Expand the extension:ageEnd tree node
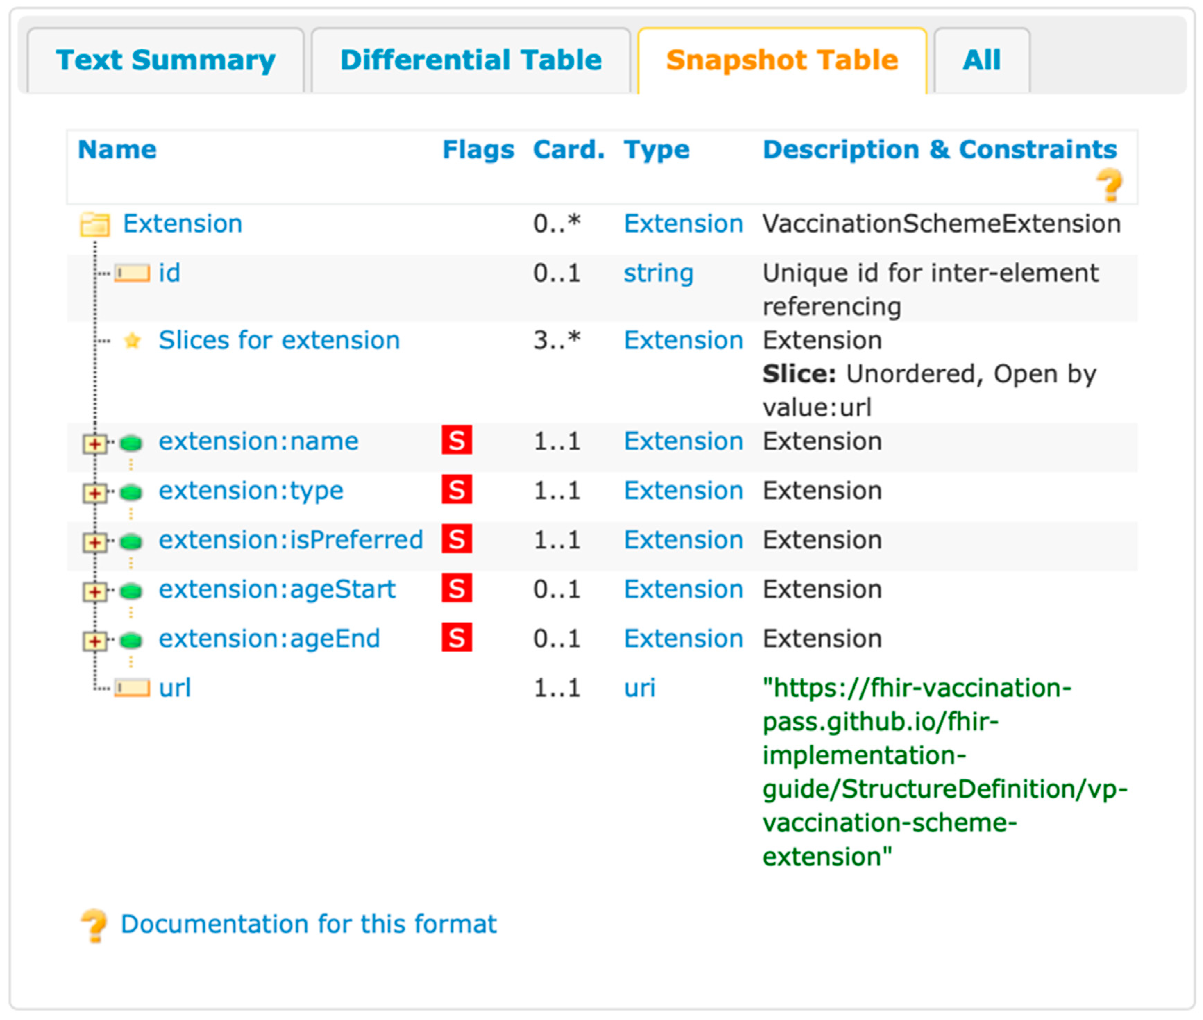1203x1020 pixels. pyautogui.click(x=94, y=641)
